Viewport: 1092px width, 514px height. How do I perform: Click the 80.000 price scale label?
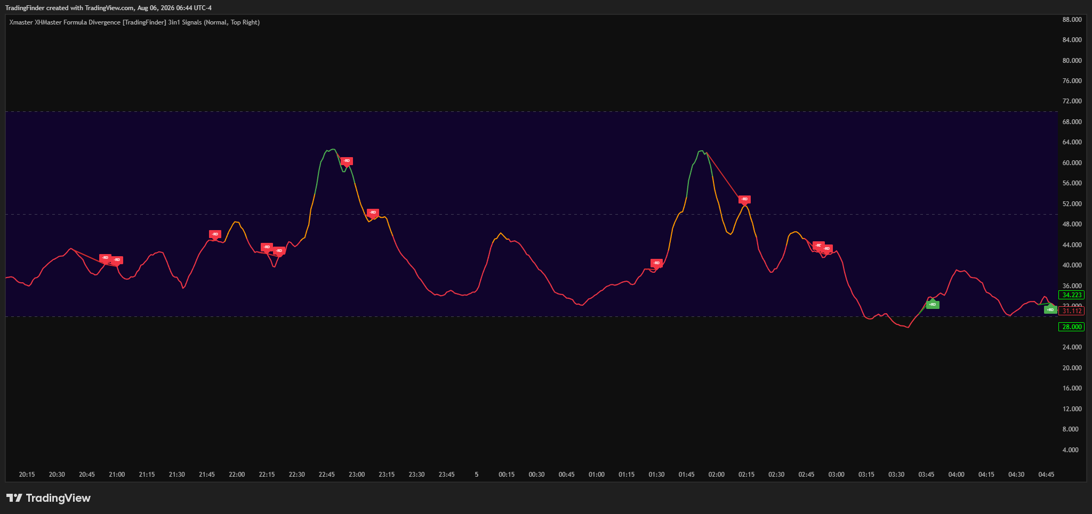pos(1072,61)
